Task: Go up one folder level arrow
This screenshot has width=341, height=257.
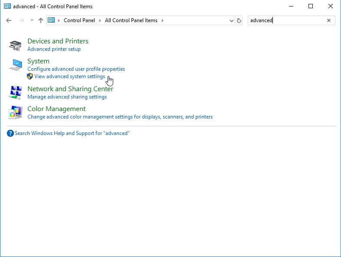Action: [x=41, y=20]
